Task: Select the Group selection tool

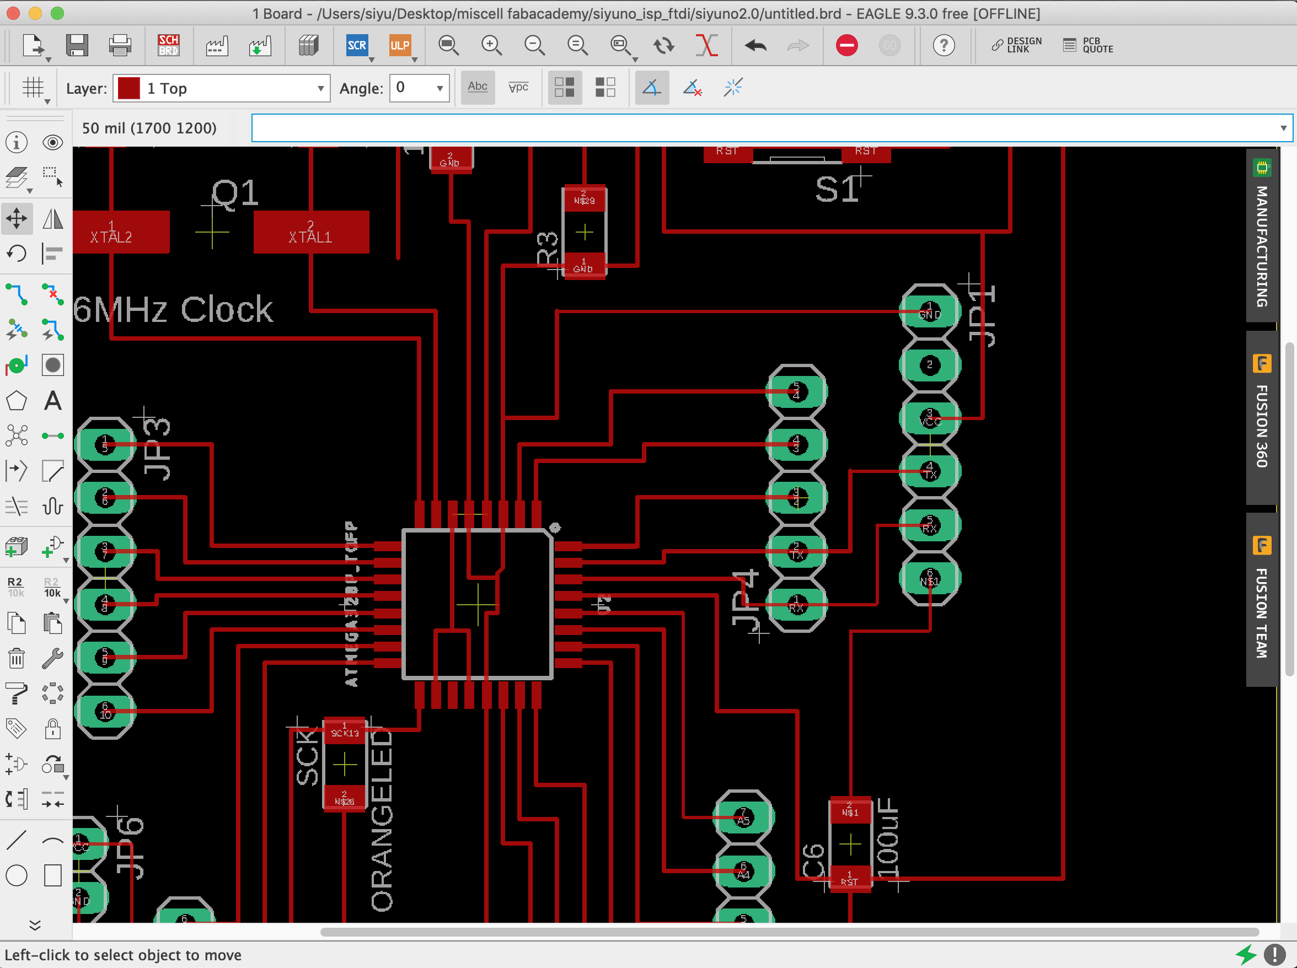Action: pos(53,178)
